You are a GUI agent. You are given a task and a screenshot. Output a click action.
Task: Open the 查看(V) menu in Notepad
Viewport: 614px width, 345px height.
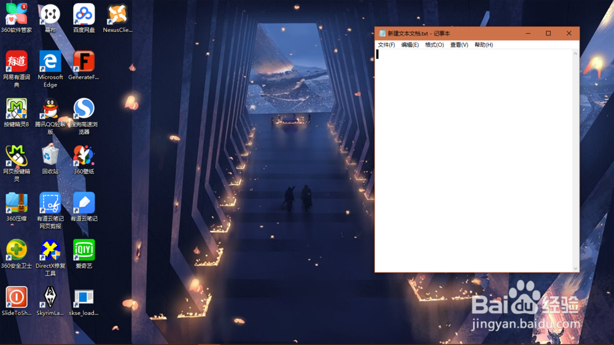coord(459,45)
